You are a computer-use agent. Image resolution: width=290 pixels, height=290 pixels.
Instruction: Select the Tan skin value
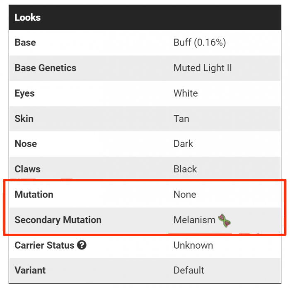(181, 119)
